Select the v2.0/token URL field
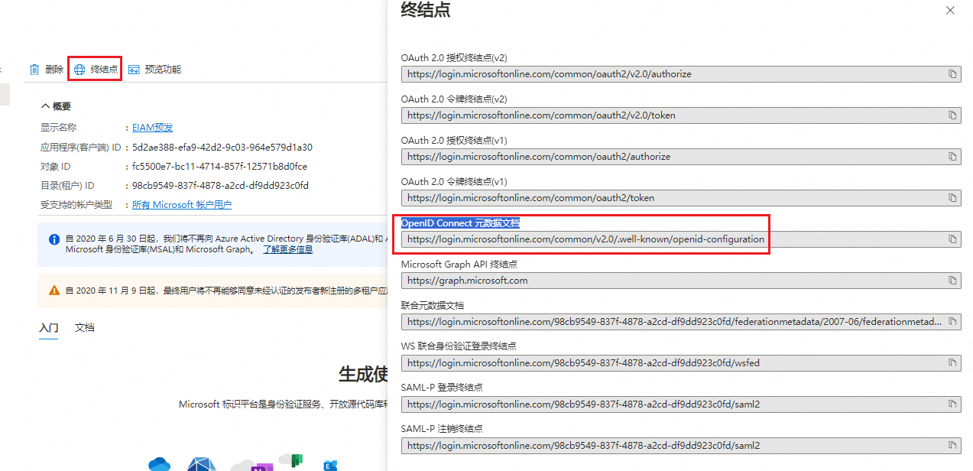The height and width of the screenshot is (471, 973). (681, 115)
